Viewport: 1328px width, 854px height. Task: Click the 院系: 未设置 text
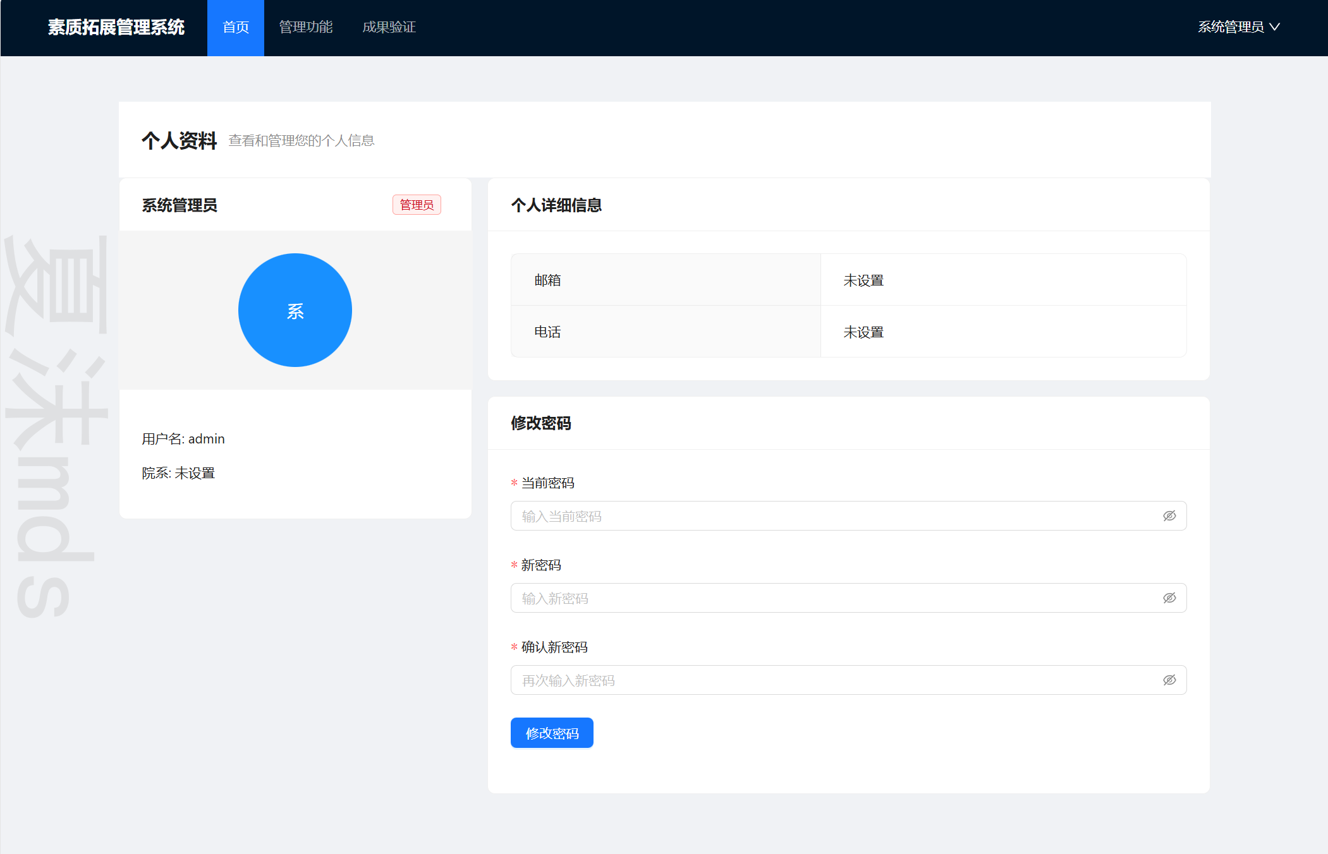(x=178, y=473)
